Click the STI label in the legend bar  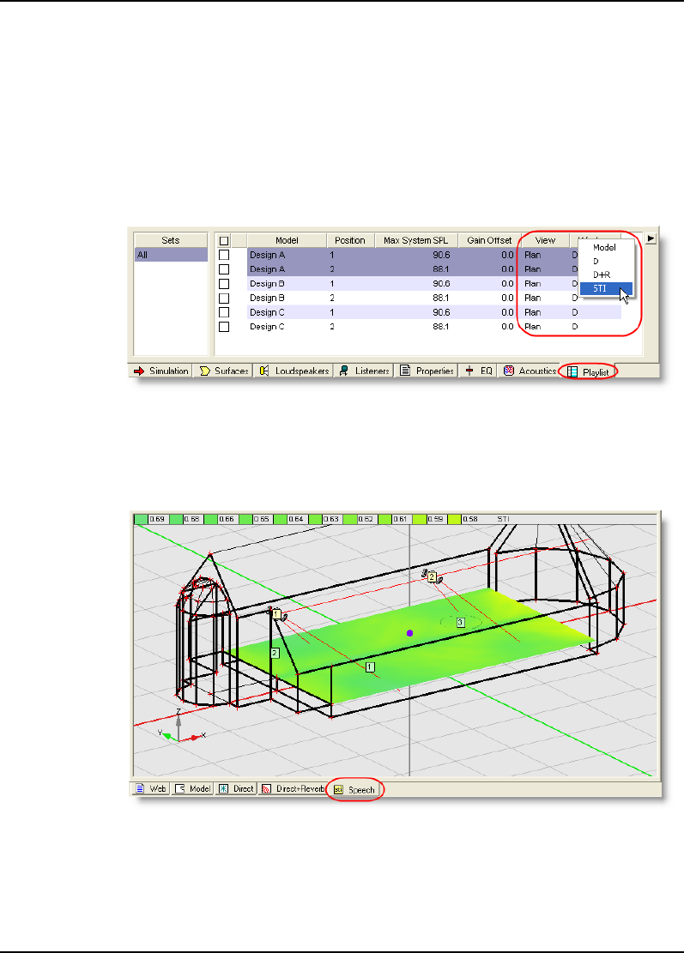[503, 519]
